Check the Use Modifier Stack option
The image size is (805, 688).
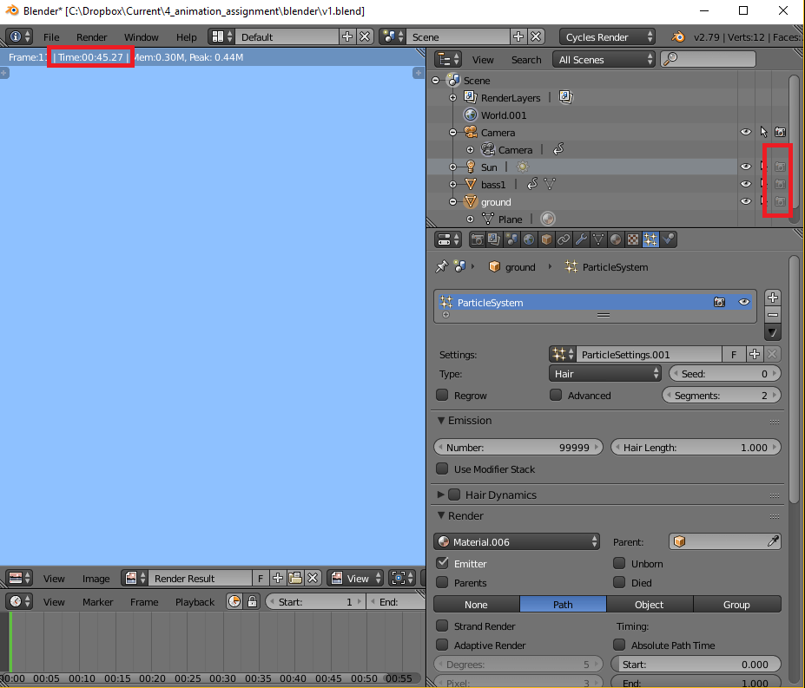[x=443, y=467]
